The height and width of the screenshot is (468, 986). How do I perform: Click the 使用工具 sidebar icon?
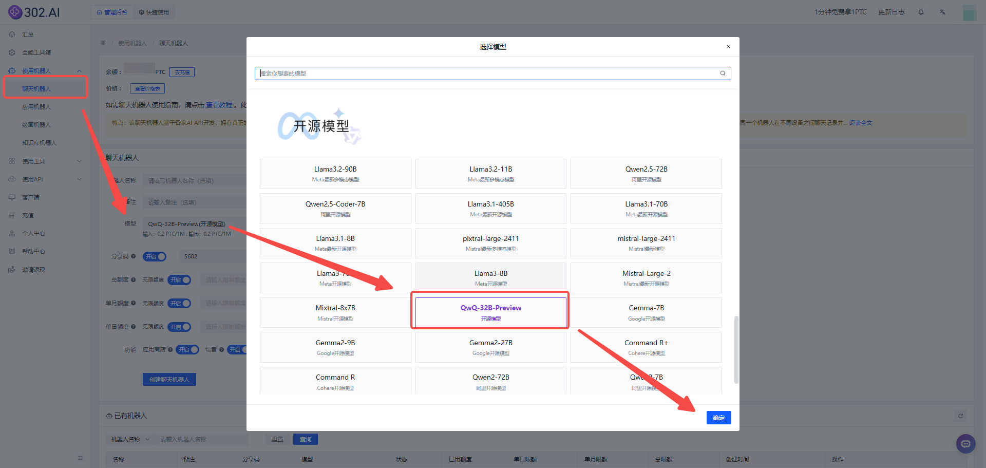[12, 161]
